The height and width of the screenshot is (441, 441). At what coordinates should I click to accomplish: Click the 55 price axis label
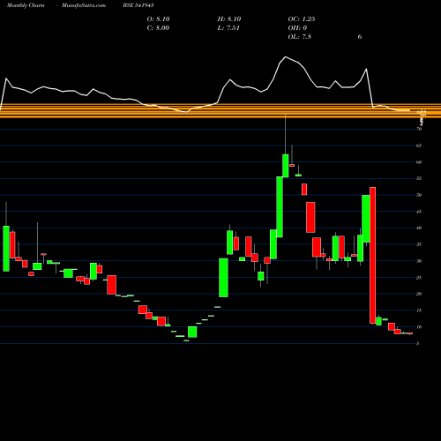(419, 178)
